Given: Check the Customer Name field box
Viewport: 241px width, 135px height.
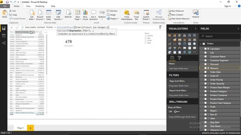Looking at the screenshot, I should coord(205,57).
